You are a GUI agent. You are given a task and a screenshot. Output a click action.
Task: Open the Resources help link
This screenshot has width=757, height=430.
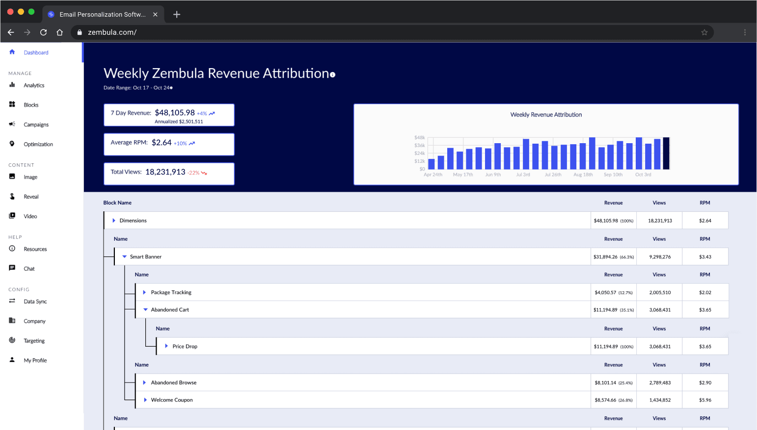coord(35,249)
